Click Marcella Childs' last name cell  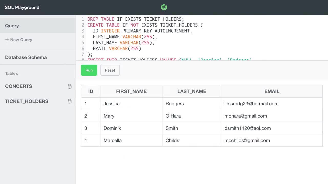coord(172,140)
